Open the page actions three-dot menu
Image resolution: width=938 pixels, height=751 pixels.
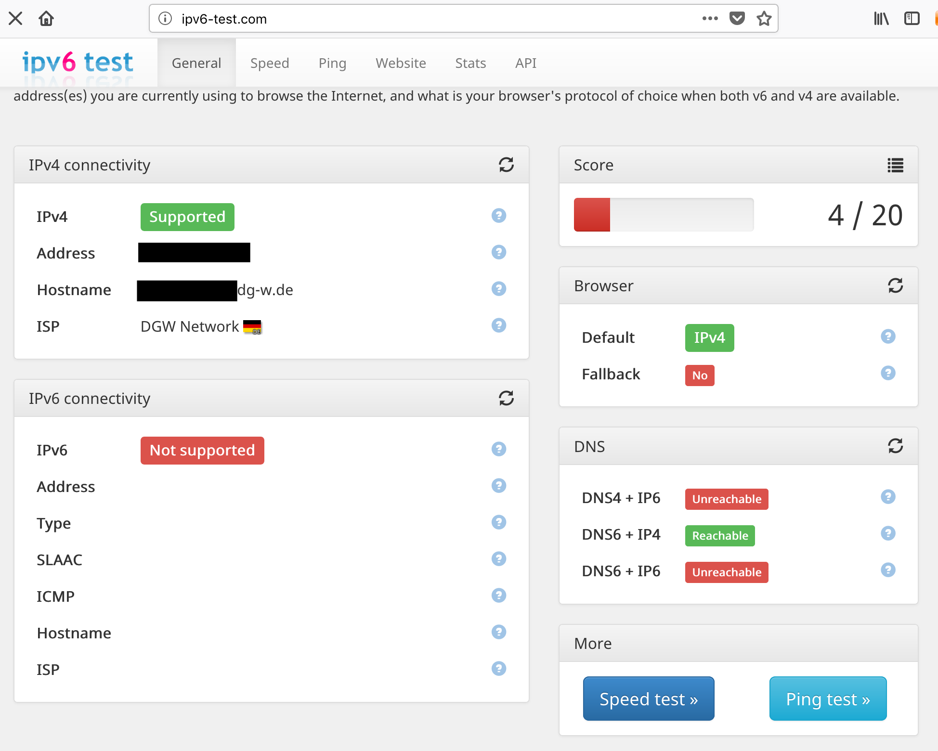pyautogui.click(x=710, y=19)
